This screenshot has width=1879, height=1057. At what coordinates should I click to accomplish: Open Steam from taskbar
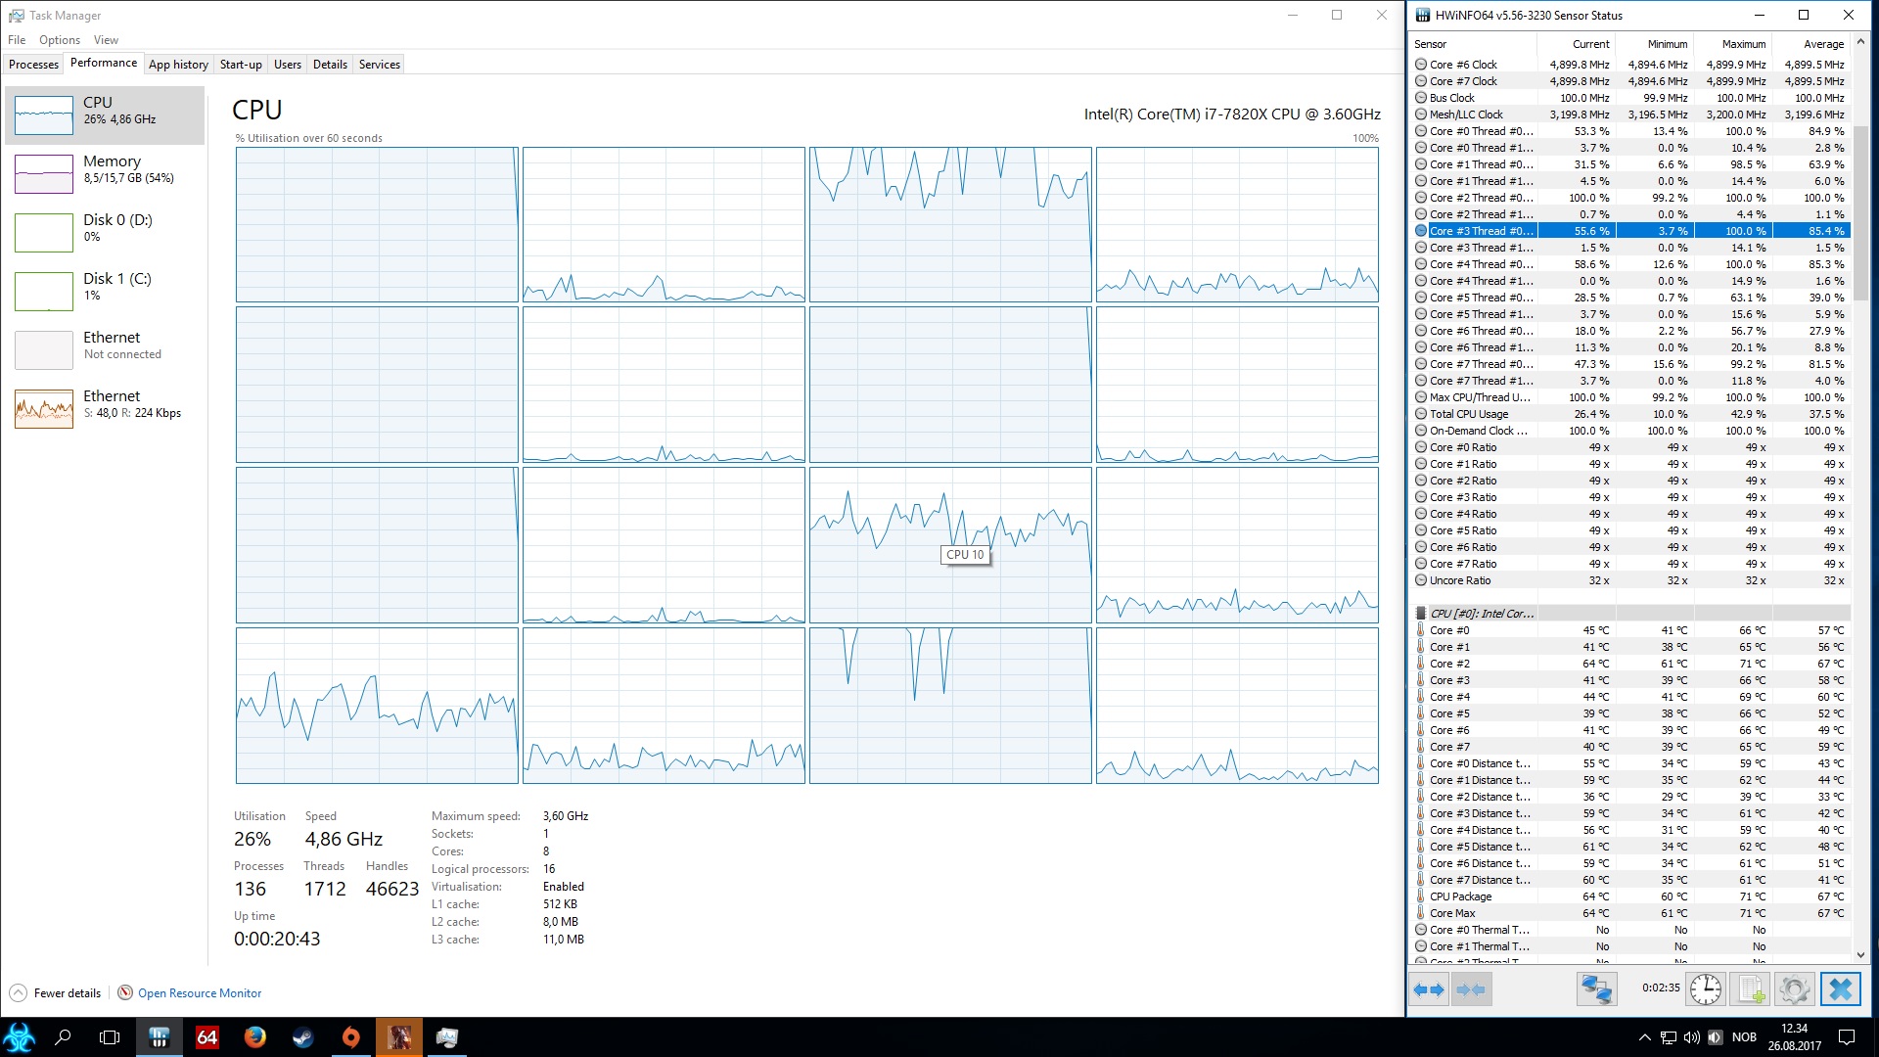[302, 1037]
